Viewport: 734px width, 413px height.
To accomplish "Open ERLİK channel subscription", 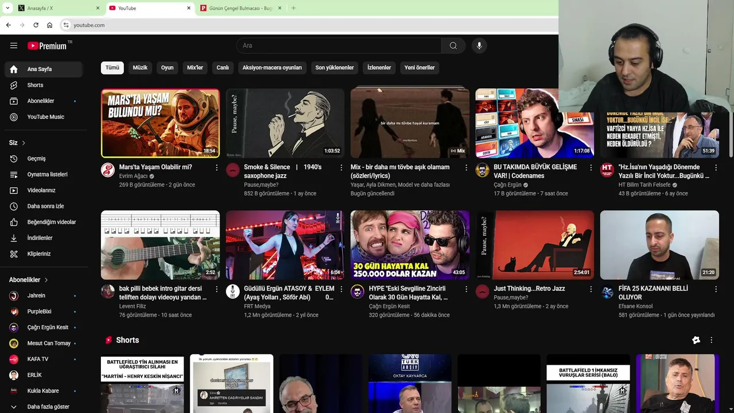I will (44, 375).
